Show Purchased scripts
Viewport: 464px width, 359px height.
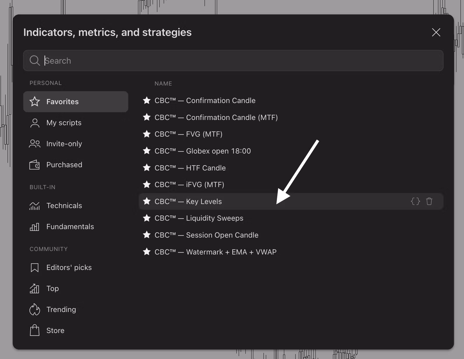point(64,165)
